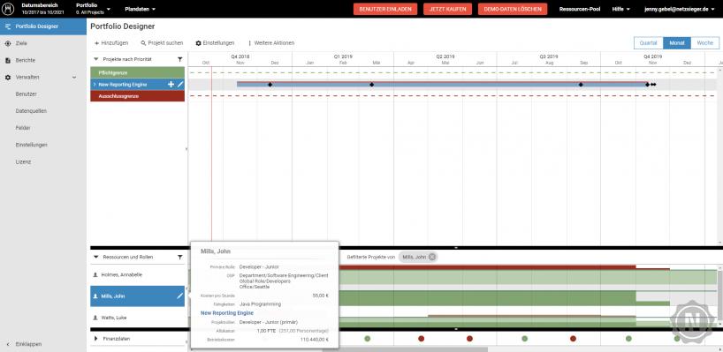
Task: Click the milestone diamond near Sep 2019
Action: [x=581, y=85]
